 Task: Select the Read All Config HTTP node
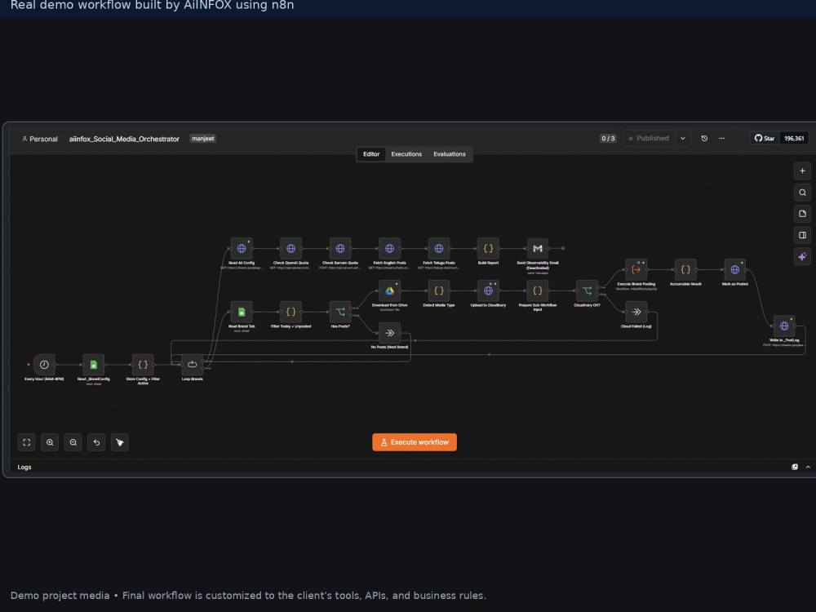tap(242, 249)
